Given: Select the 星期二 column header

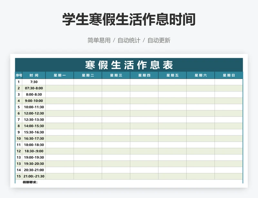Looking at the screenshot, I should (88, 75).
